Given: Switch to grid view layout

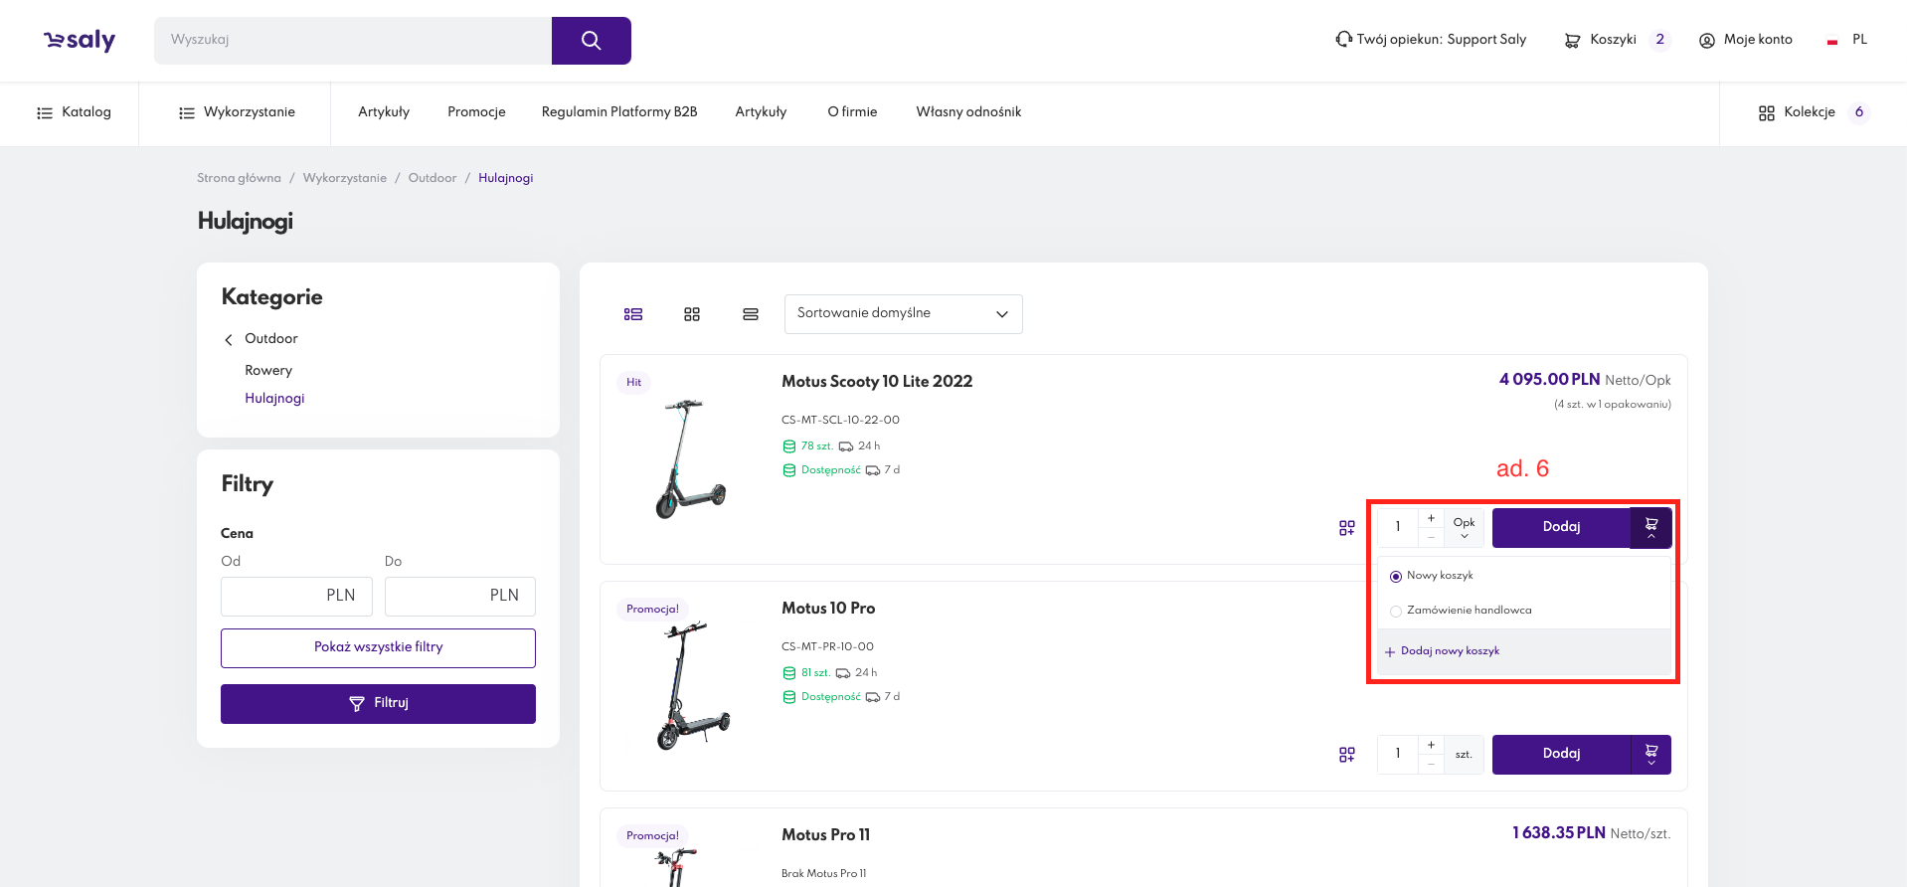Looking at the screenshot, I should [x=692, y=314].
